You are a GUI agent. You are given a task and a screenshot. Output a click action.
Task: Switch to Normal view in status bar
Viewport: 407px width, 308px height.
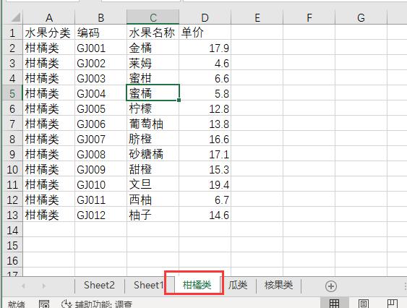click(334, 304)
